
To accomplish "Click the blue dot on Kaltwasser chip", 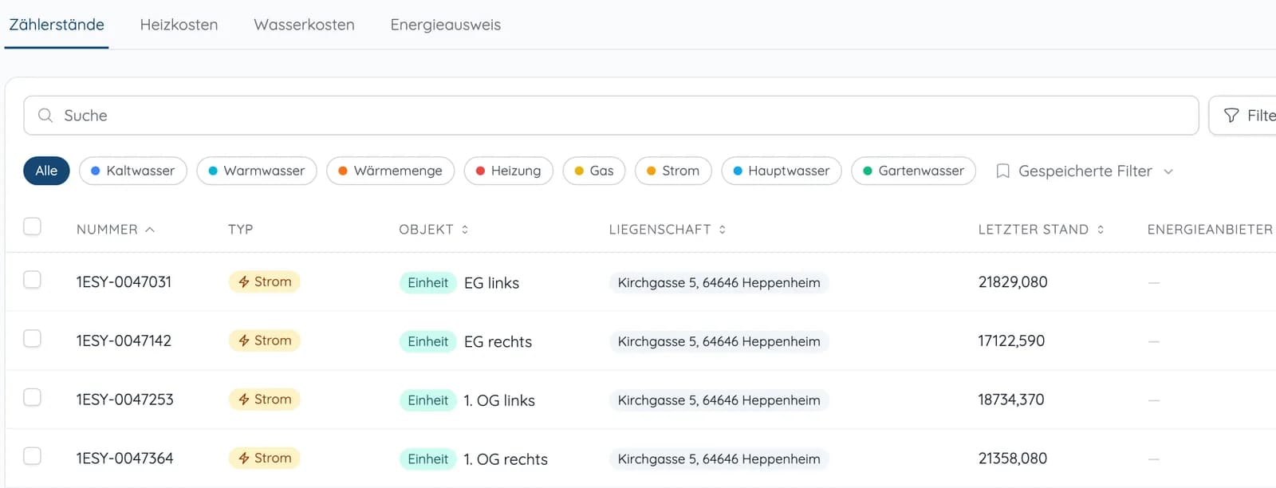I will tap(96, 171).
